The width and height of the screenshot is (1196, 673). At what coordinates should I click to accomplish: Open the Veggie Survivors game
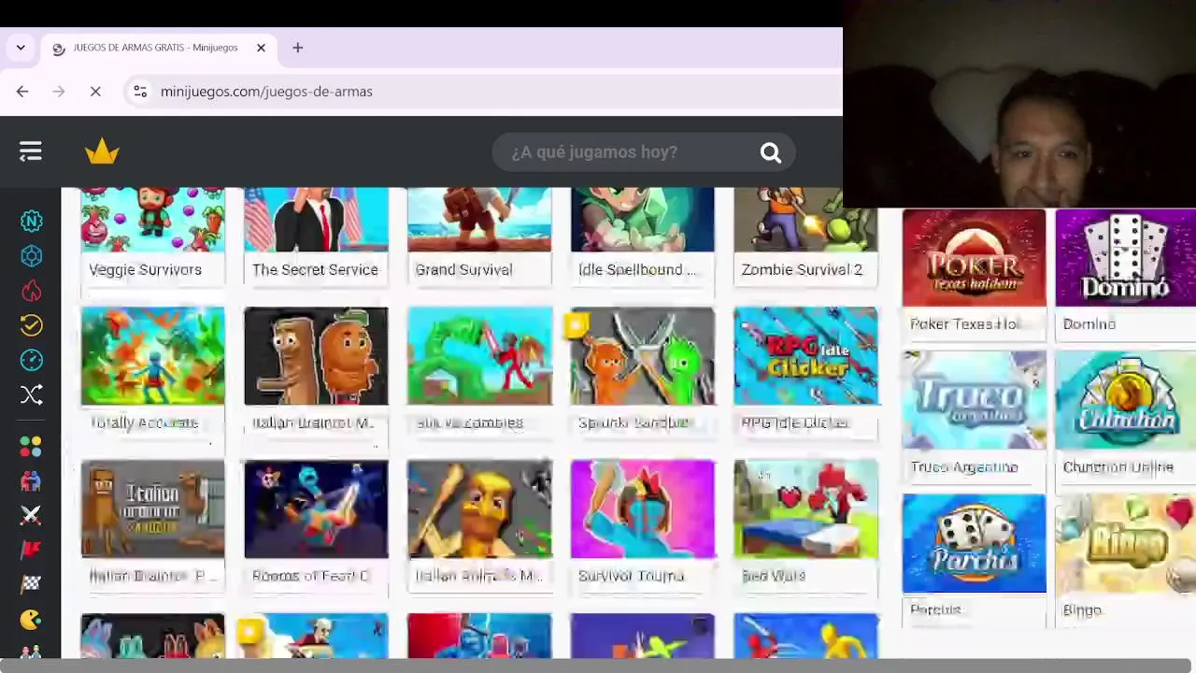click(x=152, y=235)
